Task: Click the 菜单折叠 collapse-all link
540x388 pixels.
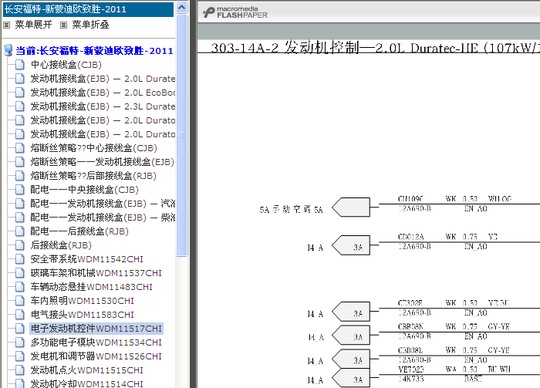Action: (90, 25)
